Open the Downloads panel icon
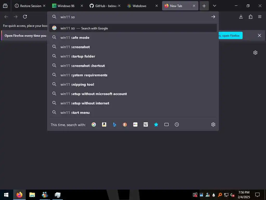Image resolution: width=266 pixels, height=200 pixels. 241,17
